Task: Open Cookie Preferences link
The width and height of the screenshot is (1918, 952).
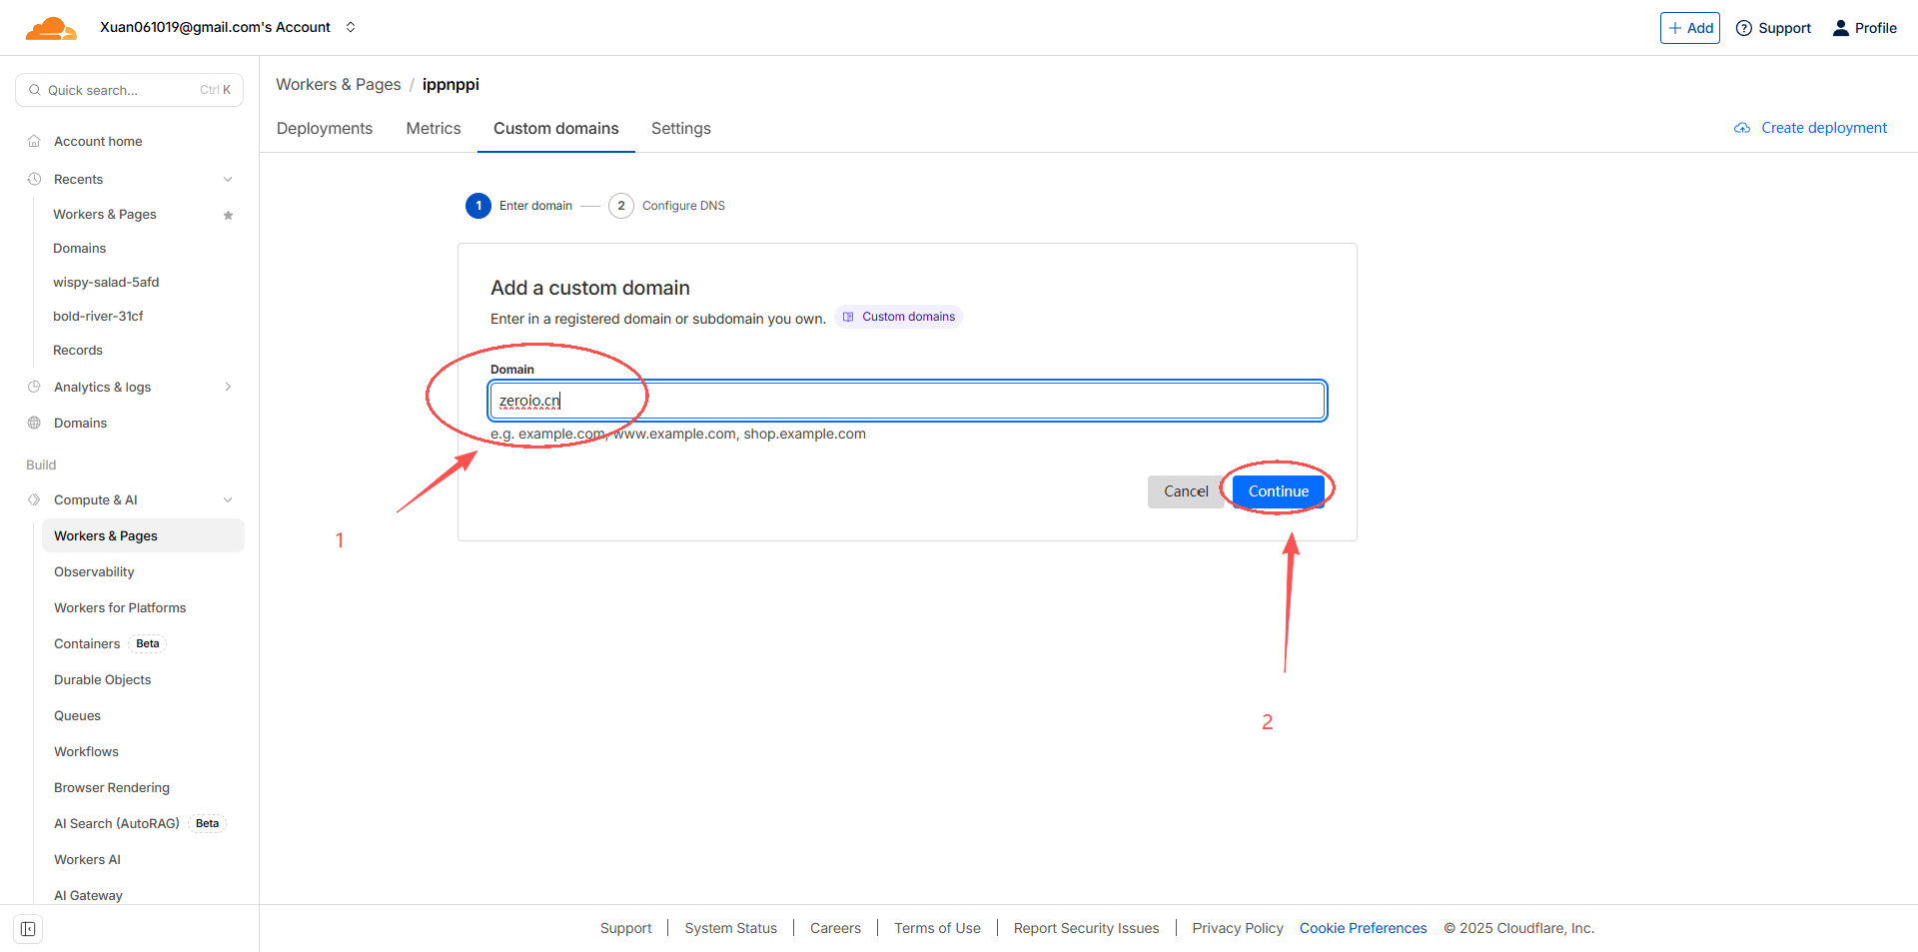Action: click(x=1364, y=928)
